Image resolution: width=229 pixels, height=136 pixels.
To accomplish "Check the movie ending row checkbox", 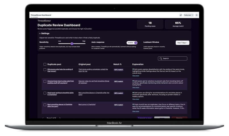I will click(x=45, y=70).
